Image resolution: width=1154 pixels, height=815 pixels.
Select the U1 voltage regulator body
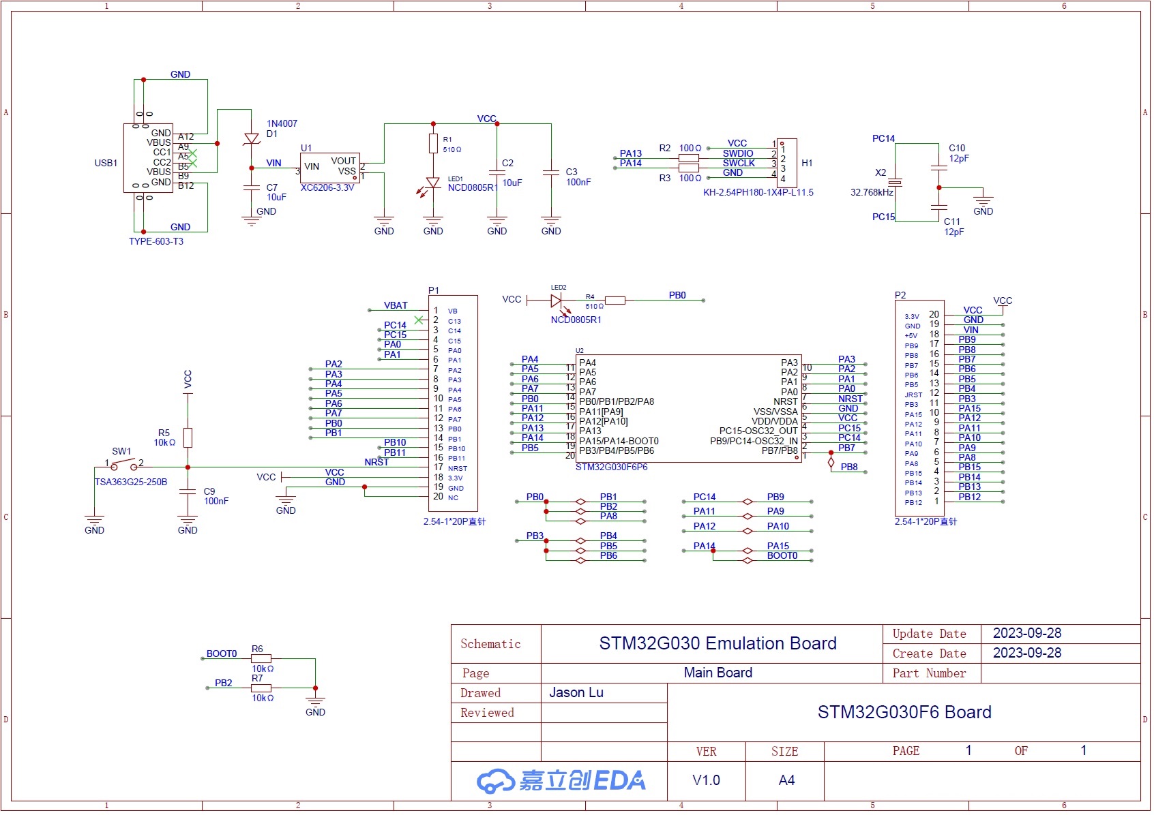(x=330, y=168)
